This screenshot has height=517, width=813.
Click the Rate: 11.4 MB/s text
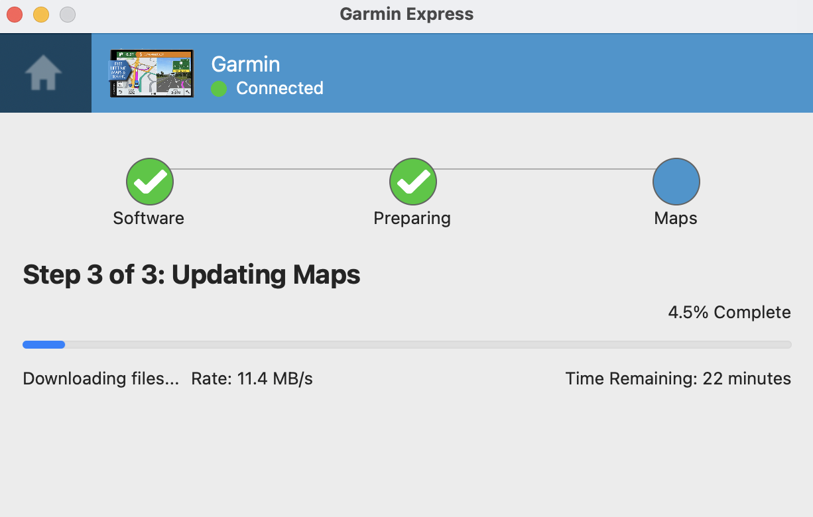(252, 378)
